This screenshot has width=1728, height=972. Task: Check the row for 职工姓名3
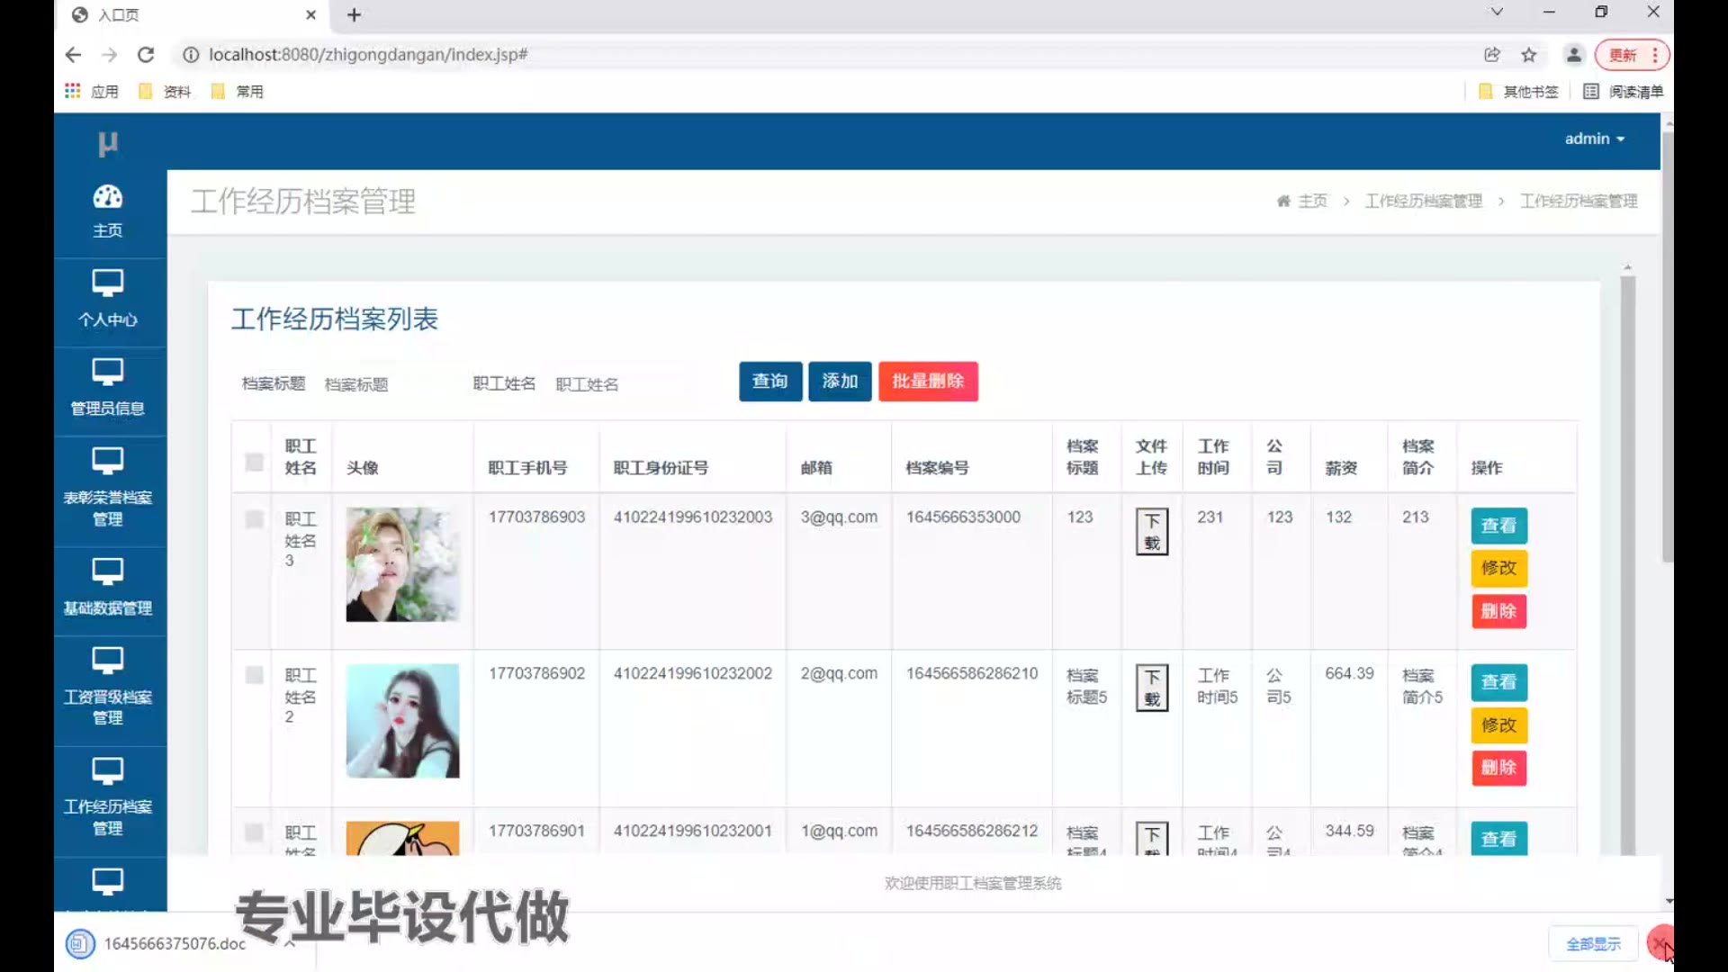[x=254, y=519]
